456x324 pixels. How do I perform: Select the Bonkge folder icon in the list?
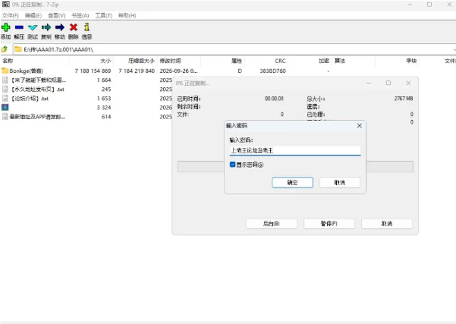pyautogui.click(x=5, y=71)
